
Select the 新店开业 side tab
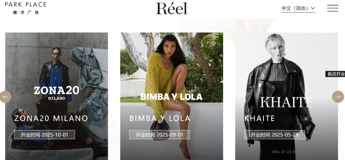coord(335,74)
